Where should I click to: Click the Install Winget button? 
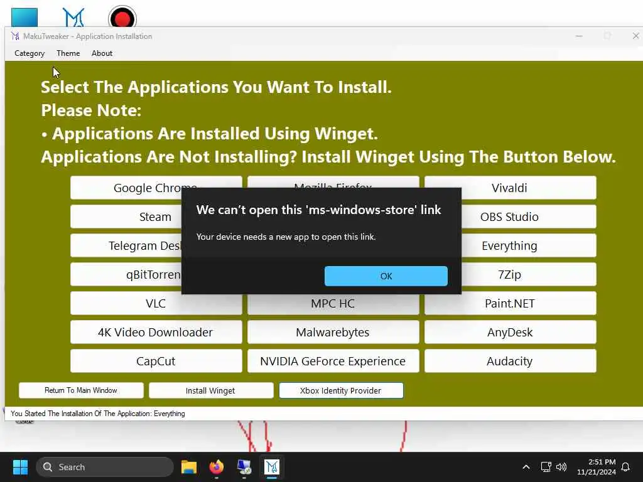tap(211, 390)
